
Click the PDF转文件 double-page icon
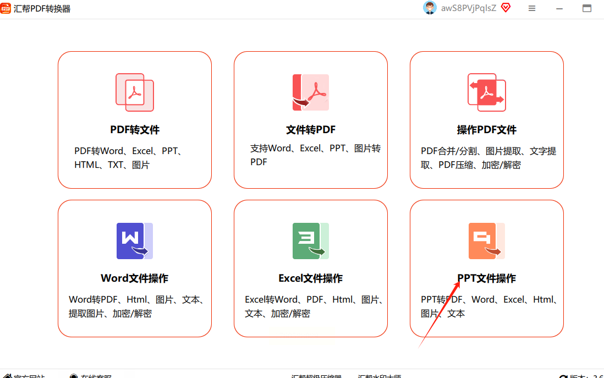click(x=134, y=92)
